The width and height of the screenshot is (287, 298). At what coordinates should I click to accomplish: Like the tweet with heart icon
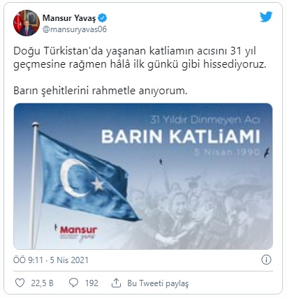(20, 283)
